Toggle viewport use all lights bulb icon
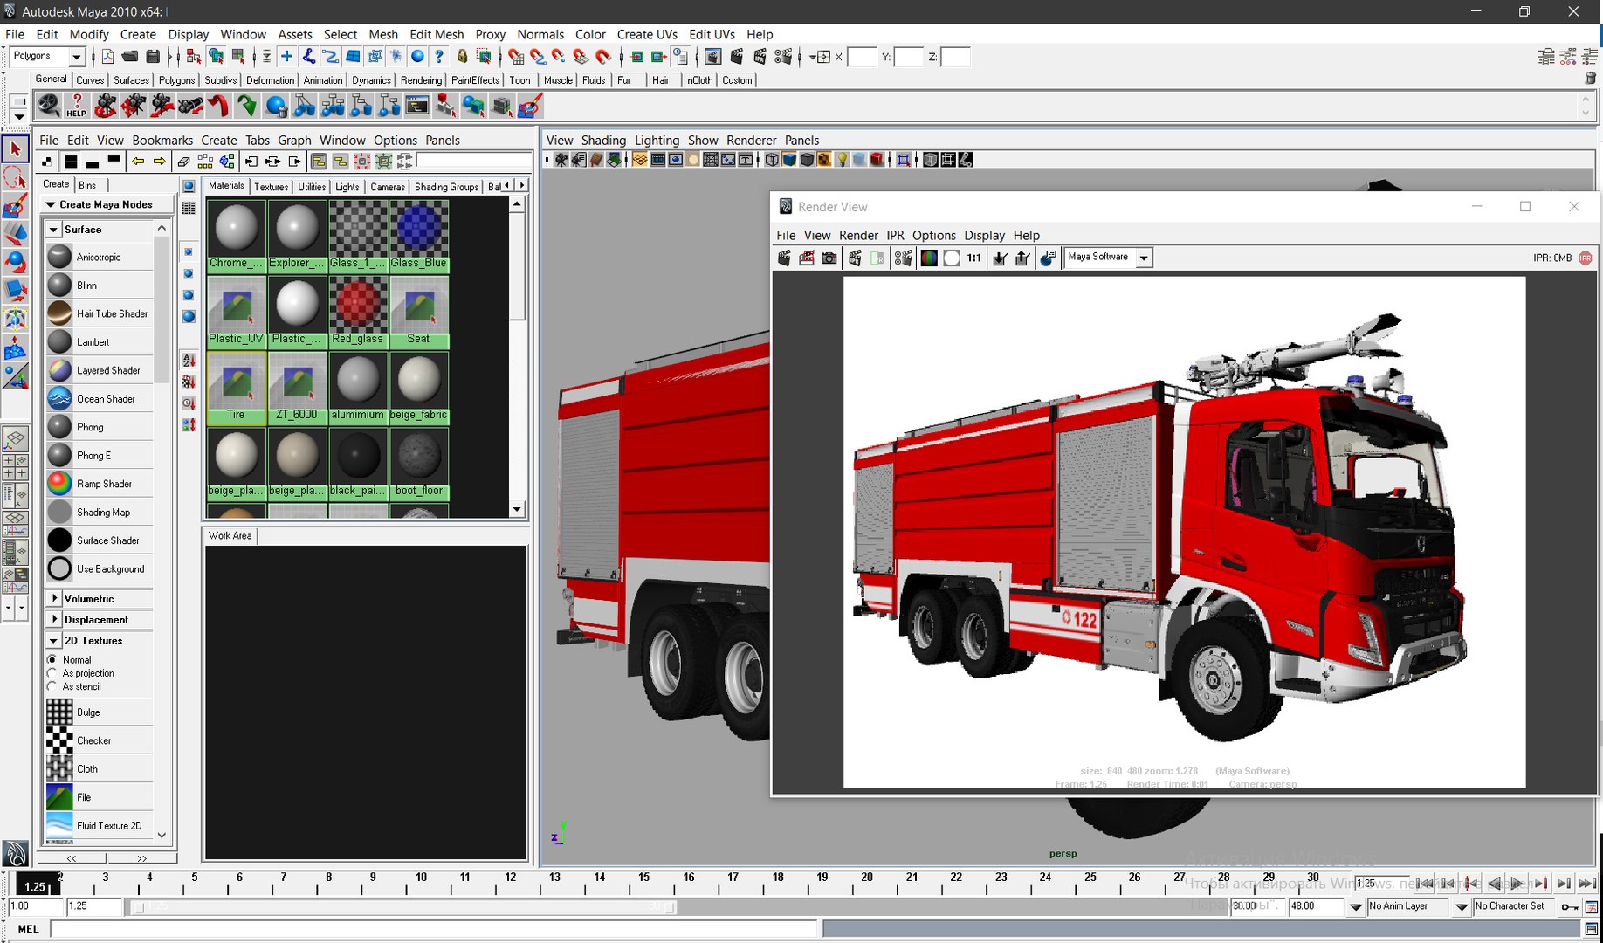 (x=842, y=160)
